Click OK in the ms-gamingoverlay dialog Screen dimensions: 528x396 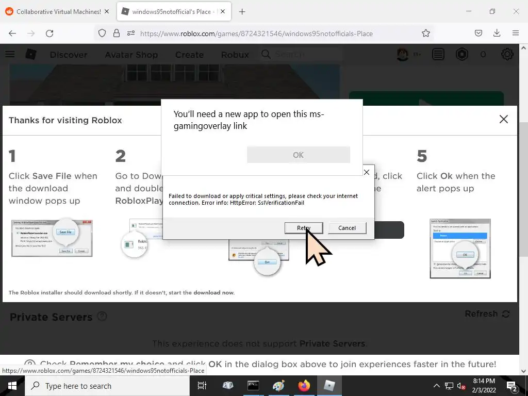point(299,155)
